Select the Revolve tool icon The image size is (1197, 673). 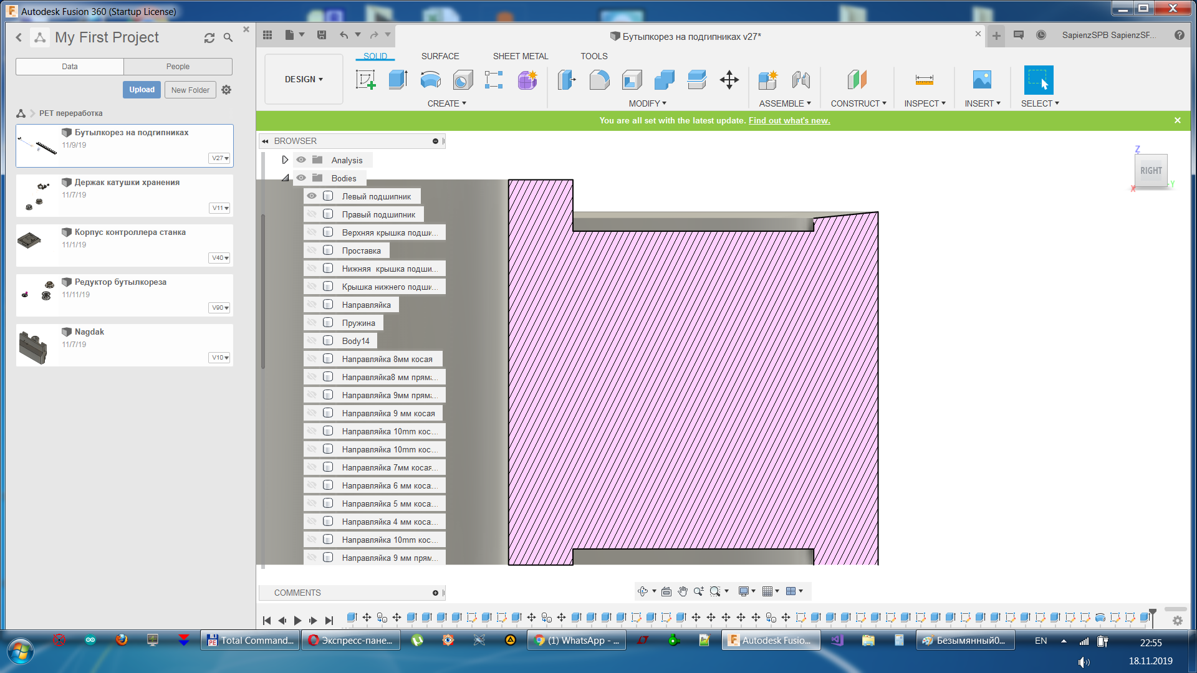[430, 80]
